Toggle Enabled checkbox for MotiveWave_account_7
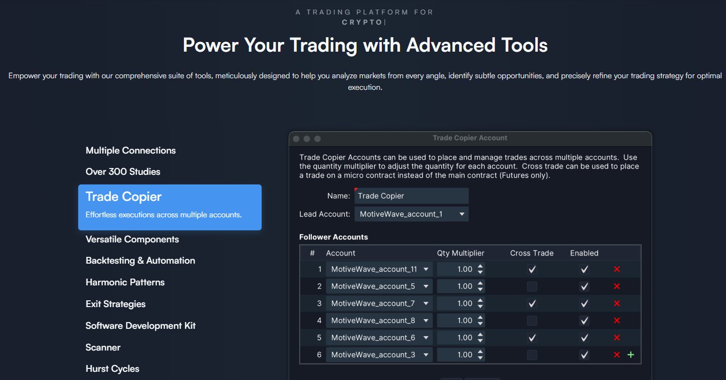Screen dimensions: 726x380 coord(585,304)
